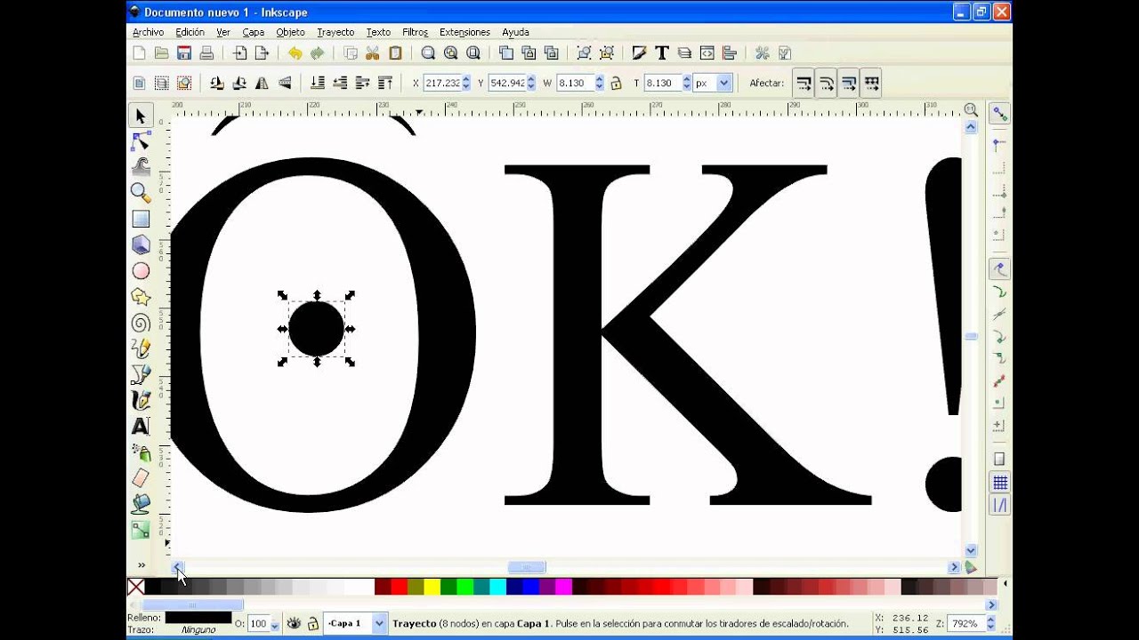Toggle scale stroke width affect button
Image resolution: width=1139 pixels, height=640 pixels.
[804, 84]
